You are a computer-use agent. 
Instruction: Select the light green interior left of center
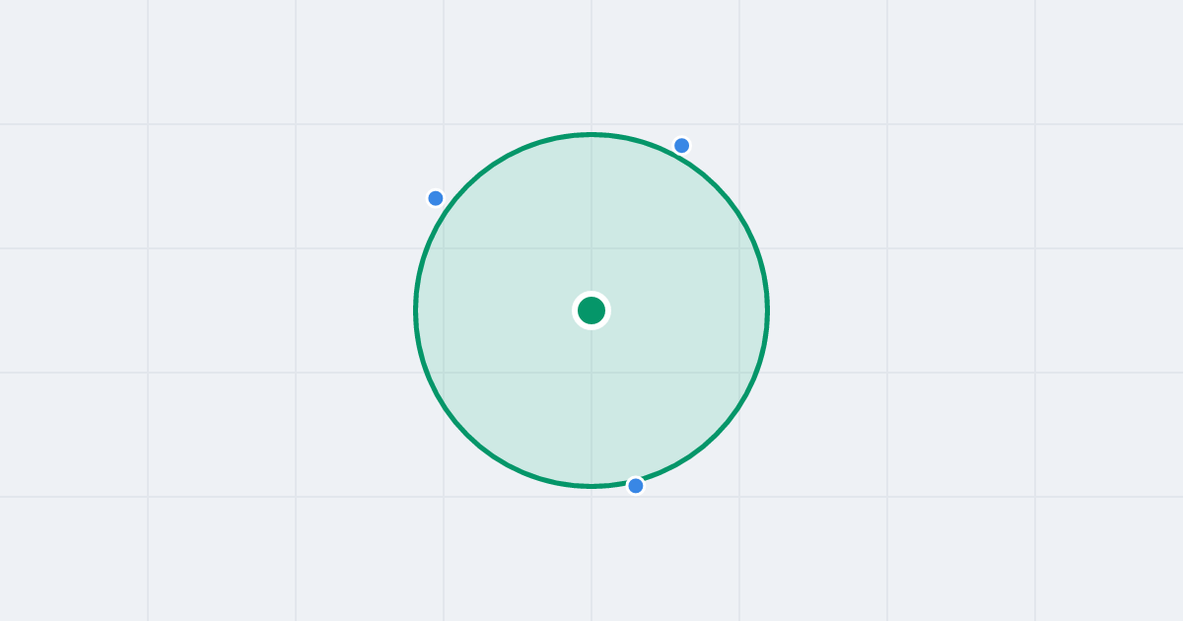498,310
